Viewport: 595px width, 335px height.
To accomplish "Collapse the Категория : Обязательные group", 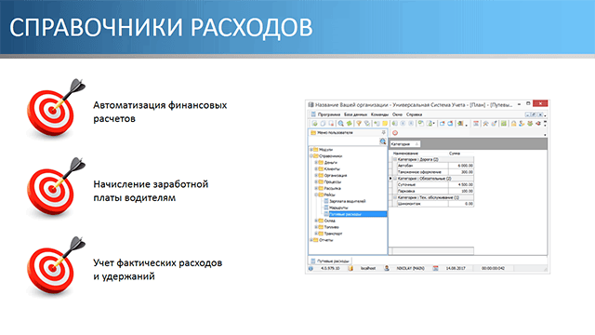I will point(394,178).
